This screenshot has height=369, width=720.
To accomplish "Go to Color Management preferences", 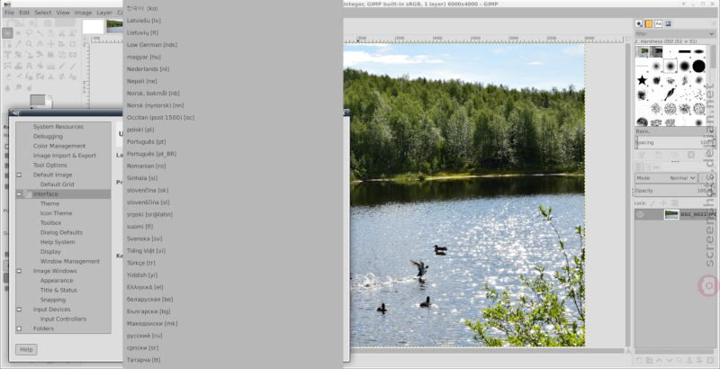I will click(x=59, y=146).
